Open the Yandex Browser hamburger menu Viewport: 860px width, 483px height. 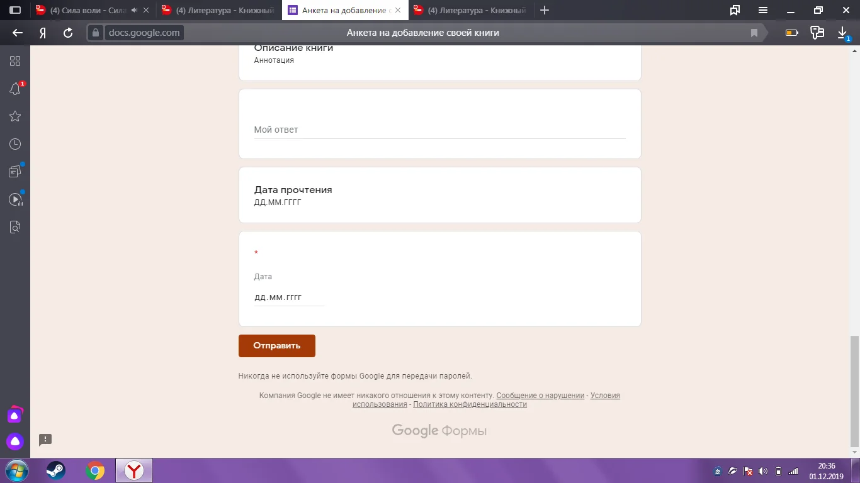[x=763, y=10]
